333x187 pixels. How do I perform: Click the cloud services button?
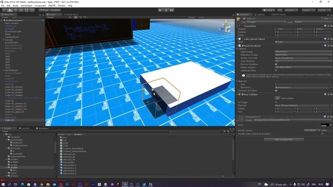click(280, 10)
